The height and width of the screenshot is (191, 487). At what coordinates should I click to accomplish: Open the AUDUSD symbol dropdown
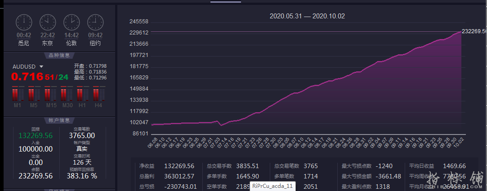(41, 66)
